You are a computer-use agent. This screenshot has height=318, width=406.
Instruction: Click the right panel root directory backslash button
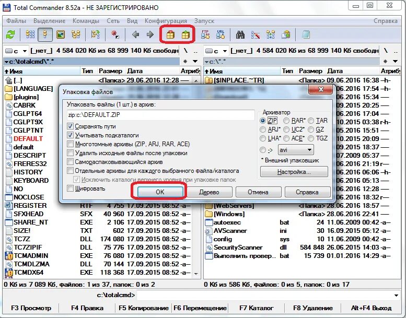click(x=386, y=51)
